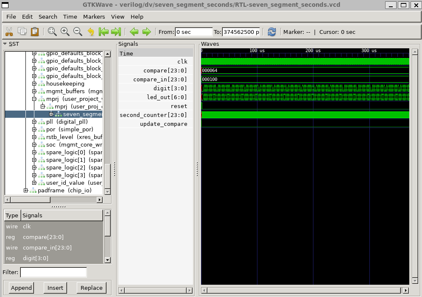Expand the housekeeping tree node
Viewport: 422px width, 297px height.
pos(34,83)
